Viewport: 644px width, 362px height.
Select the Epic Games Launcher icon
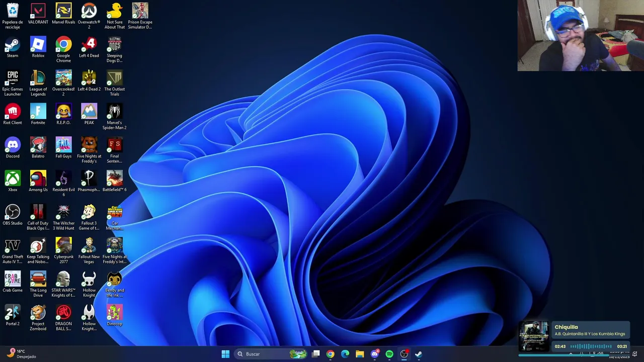tap(13, 83)
